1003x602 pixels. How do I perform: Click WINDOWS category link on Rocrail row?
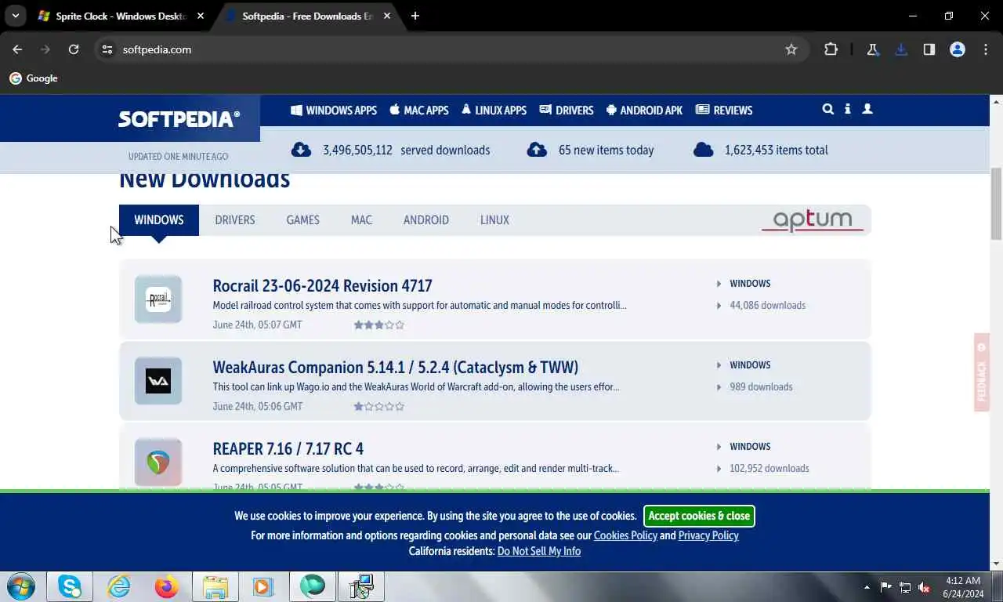click(750, 284)
